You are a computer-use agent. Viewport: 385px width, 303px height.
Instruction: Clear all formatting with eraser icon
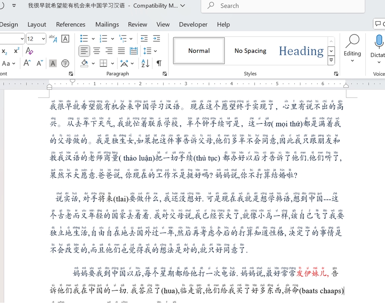pos(29,51)
